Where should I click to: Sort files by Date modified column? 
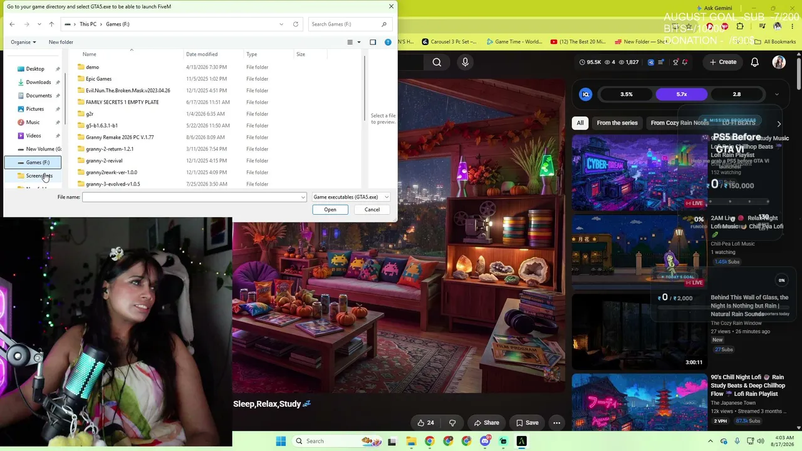point(202,54)
